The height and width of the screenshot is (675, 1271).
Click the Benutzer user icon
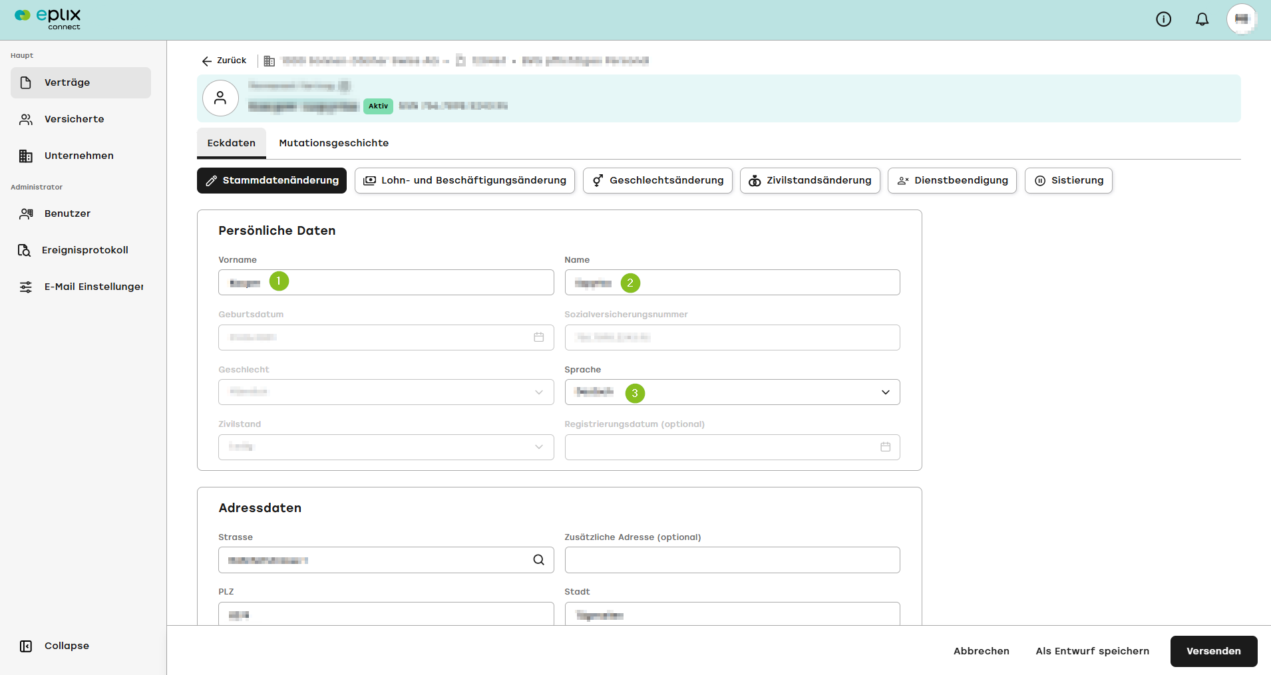[x=26, y=213]
